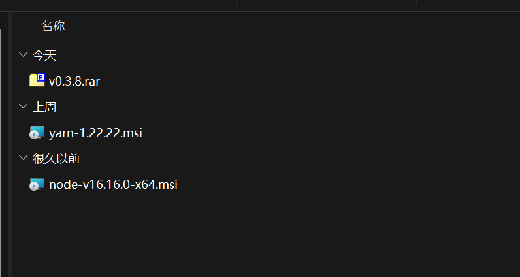Select the v0.3.8.rar archive icon
This screenshot has width=520, height=277.
tap(37, 80)
